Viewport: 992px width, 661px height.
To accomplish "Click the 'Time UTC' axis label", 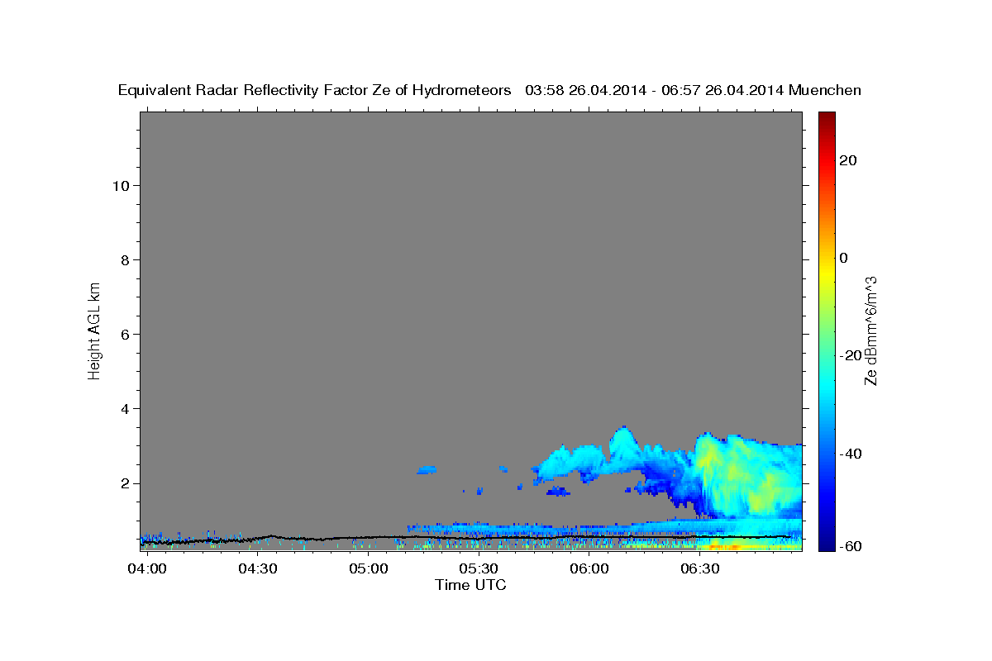I will pos(470,585).
